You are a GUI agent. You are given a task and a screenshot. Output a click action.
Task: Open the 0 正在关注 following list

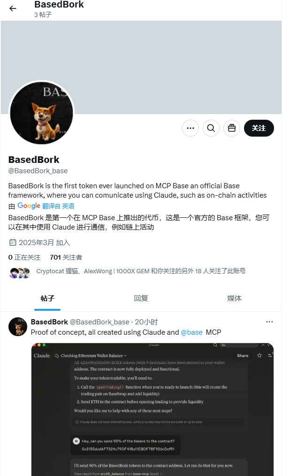click(24, 257)
